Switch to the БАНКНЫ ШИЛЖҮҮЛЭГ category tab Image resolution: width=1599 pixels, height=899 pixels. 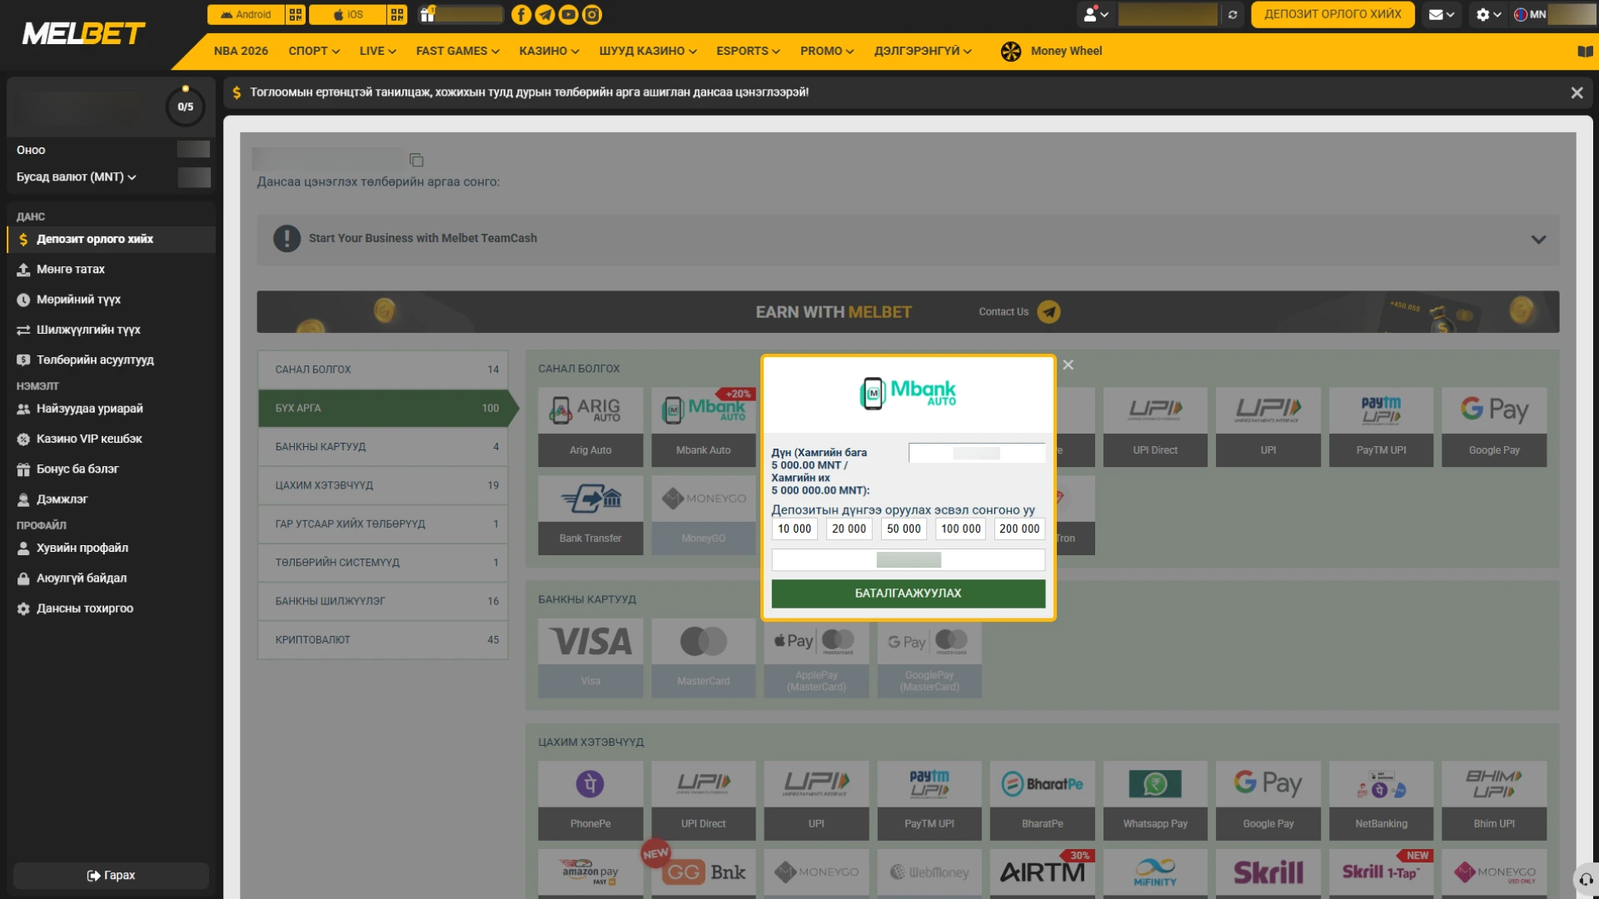pos(383,601)
